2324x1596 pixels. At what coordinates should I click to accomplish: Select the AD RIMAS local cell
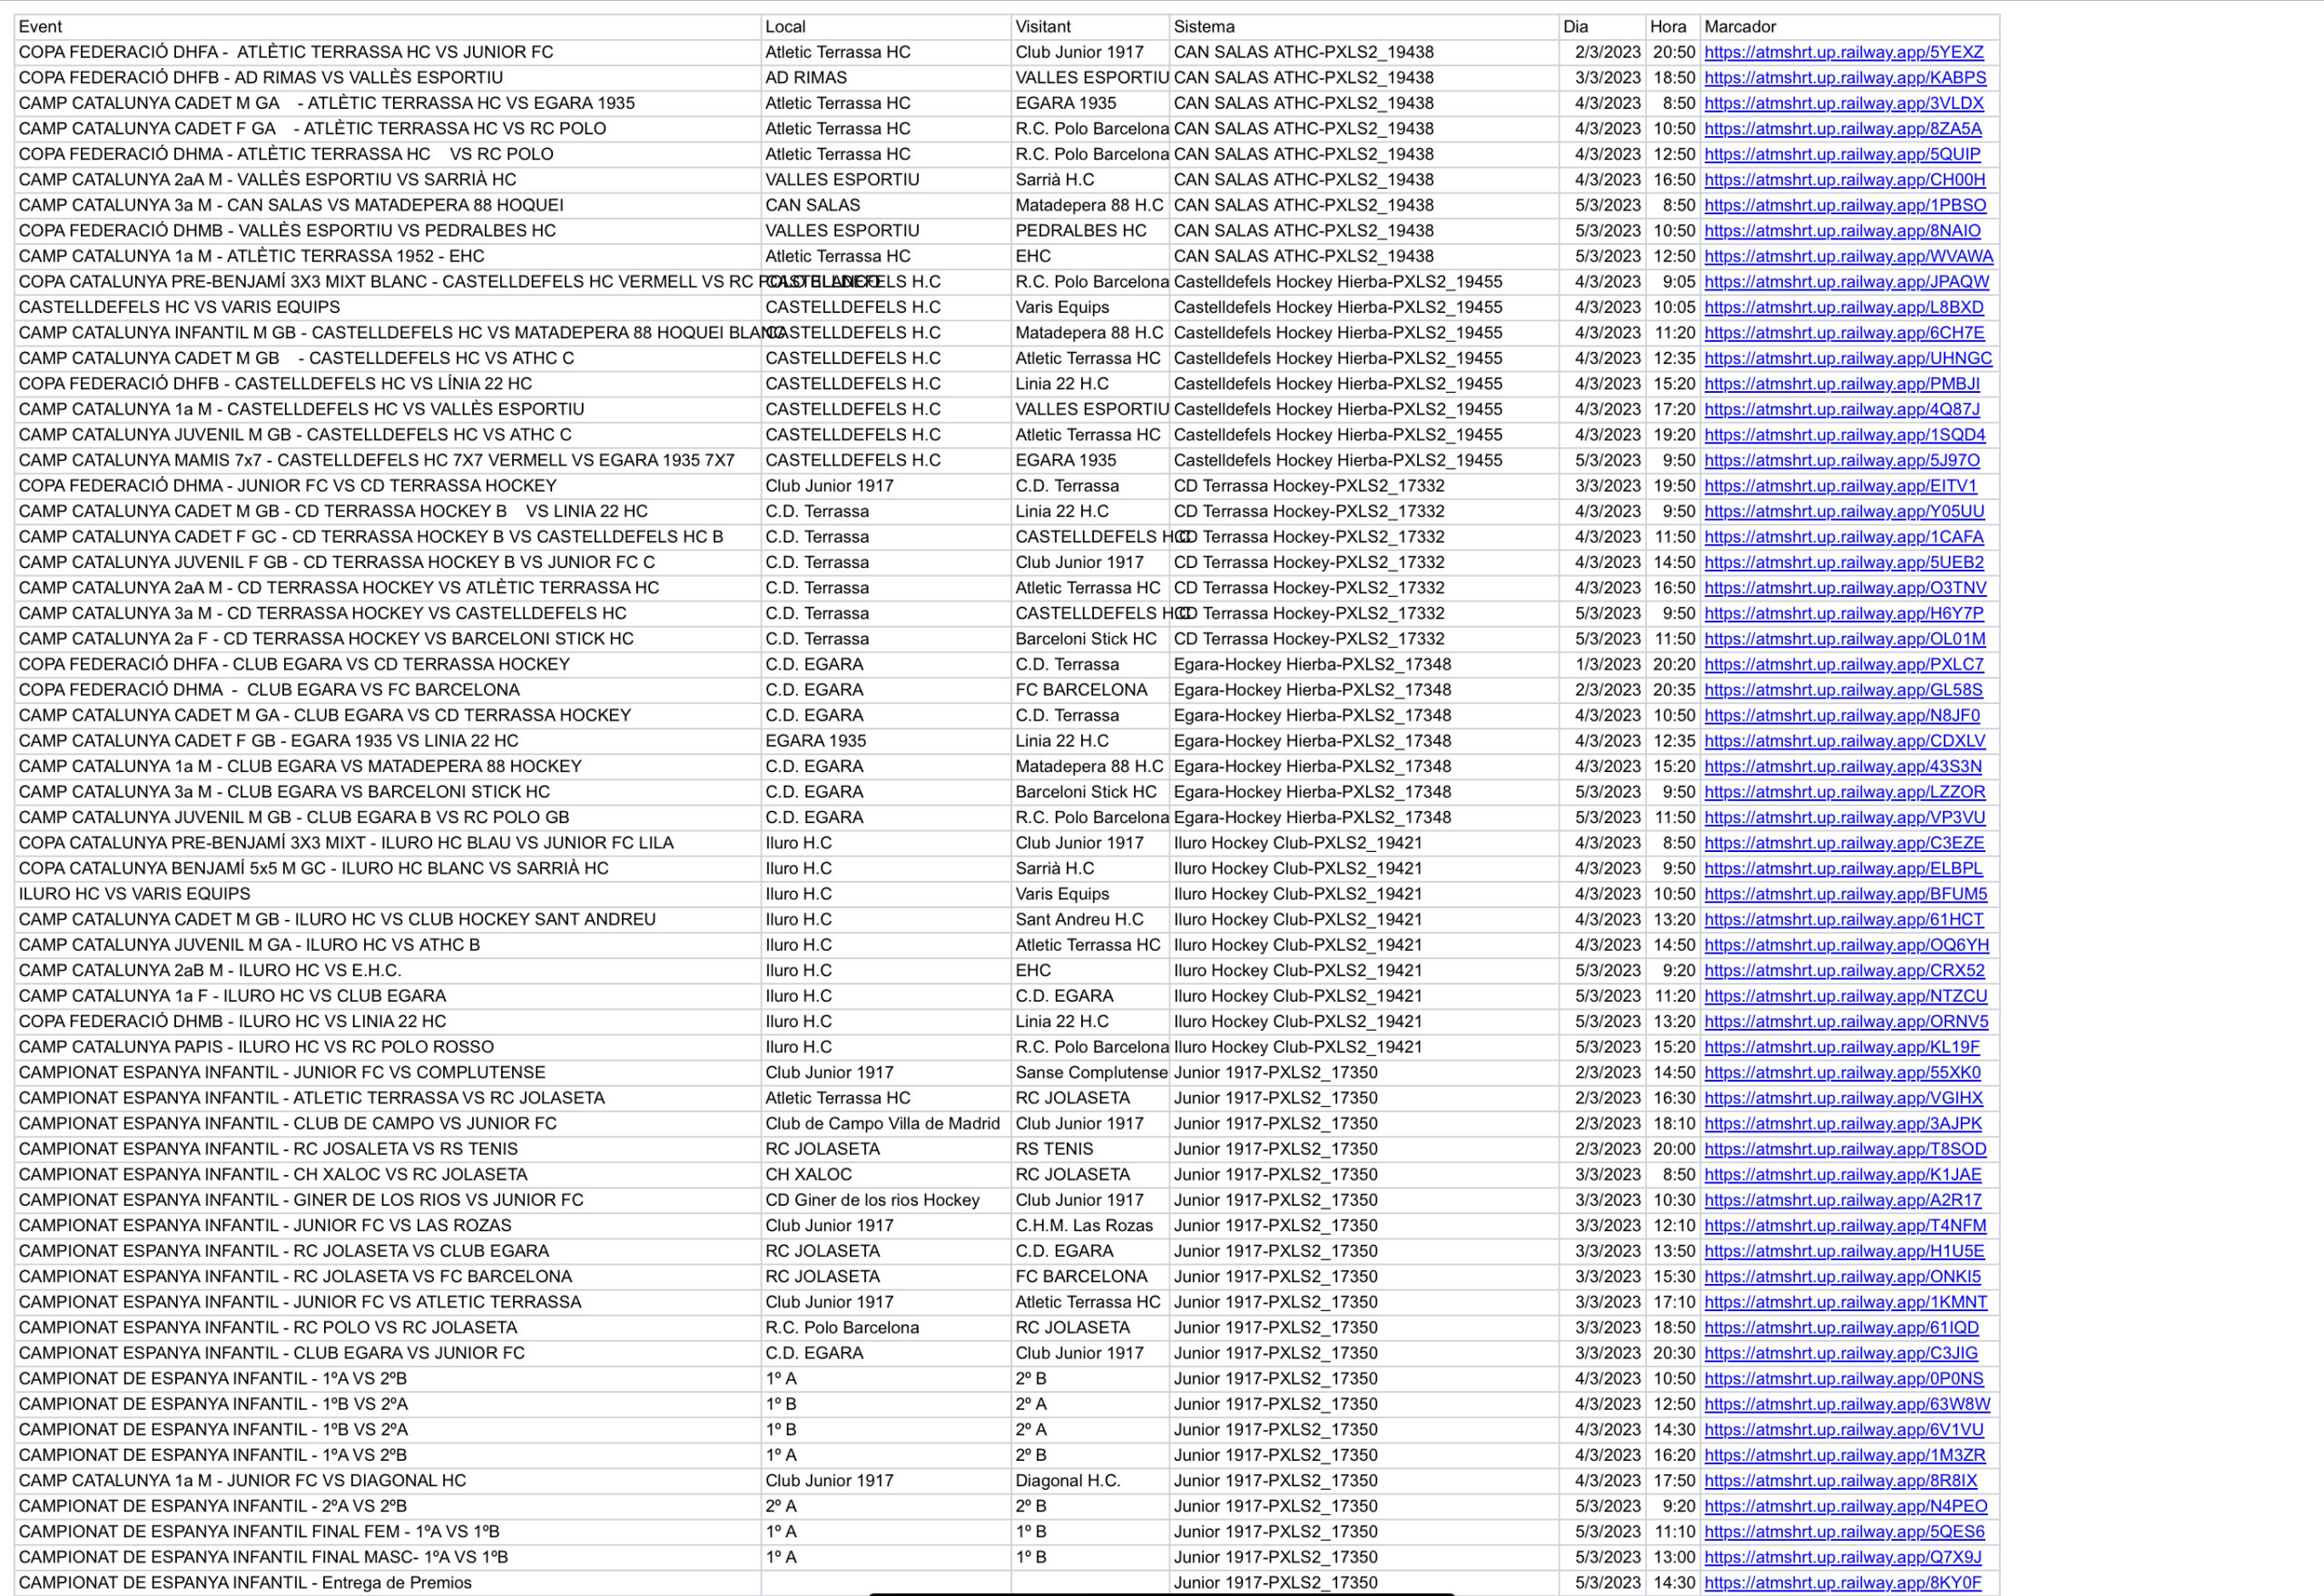[x=885, y=78]
